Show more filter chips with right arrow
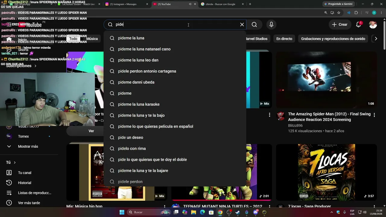The image size is (386, 217). 376,39
